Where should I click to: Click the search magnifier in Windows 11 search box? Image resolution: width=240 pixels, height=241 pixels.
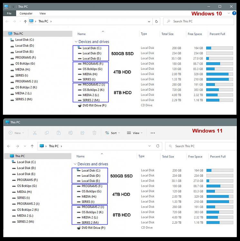(170, 146)
